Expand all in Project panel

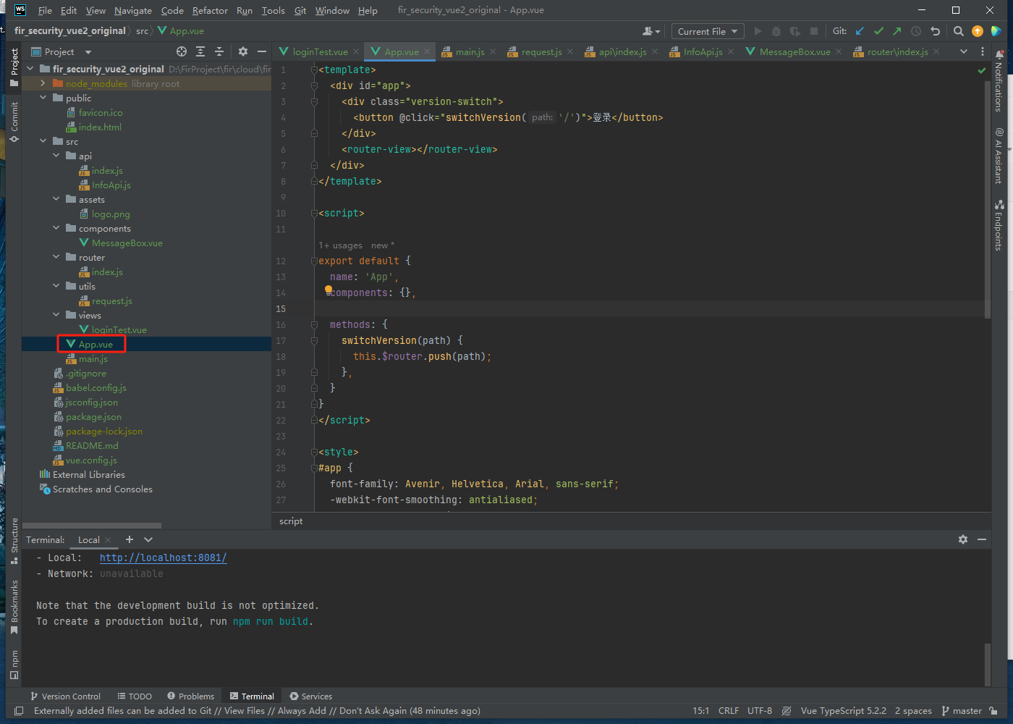[x=200, y=51]
